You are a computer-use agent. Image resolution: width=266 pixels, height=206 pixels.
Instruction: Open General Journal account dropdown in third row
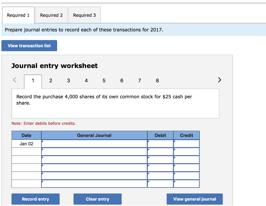tap(94, 160)
